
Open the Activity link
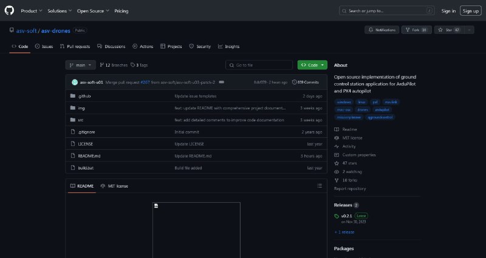(x=345, y=146)
